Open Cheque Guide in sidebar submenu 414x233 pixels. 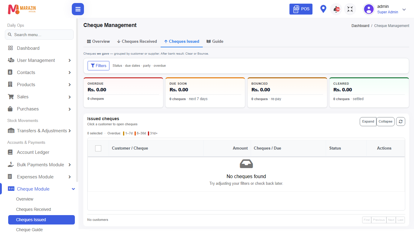click(x=29, y=230)
